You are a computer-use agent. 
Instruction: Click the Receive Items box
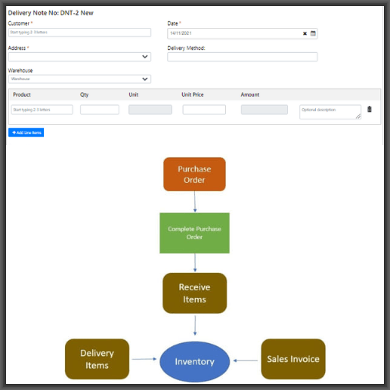(194, 293)
